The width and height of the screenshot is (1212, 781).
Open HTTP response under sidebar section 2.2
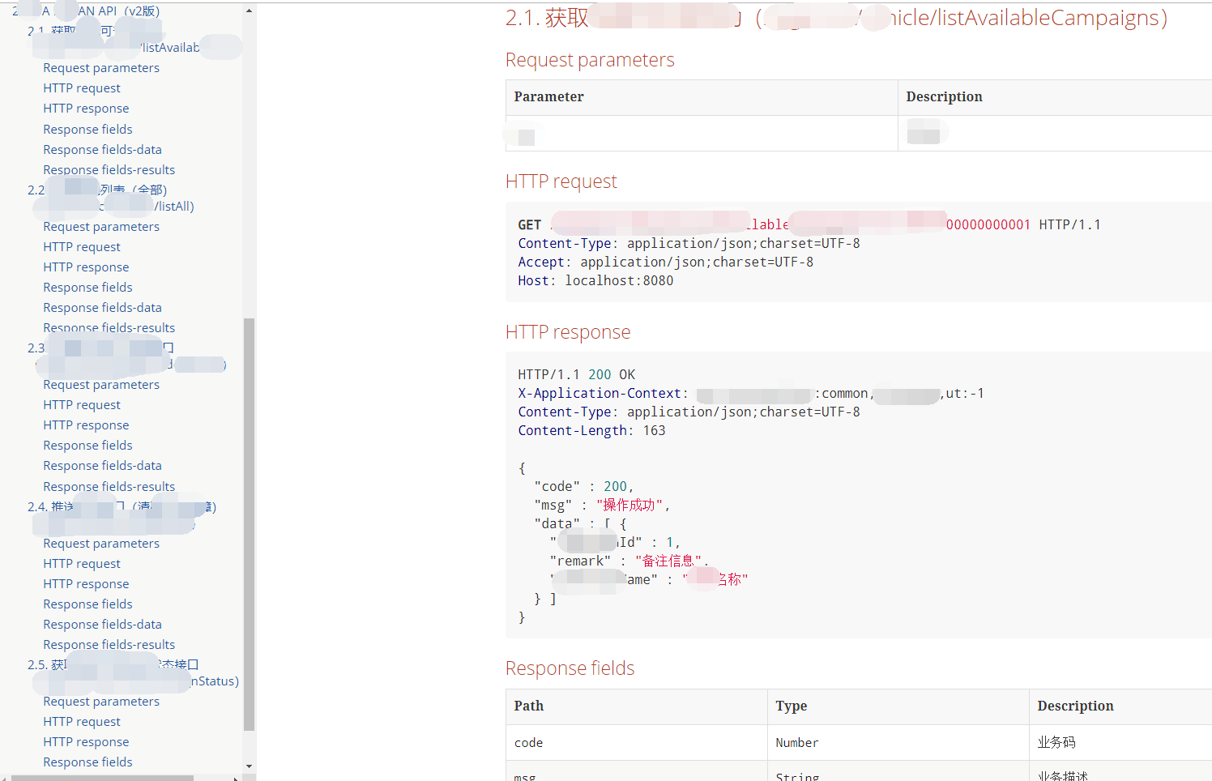[x=86, y=267]
